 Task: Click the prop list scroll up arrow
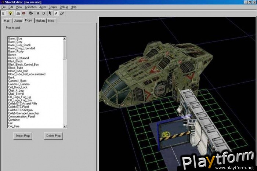65,39
